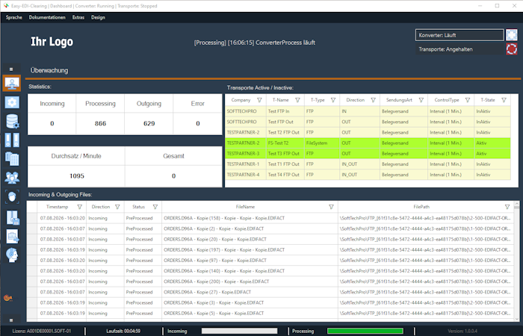Open the gear settings sidebar icon

[x=12, y=102]
